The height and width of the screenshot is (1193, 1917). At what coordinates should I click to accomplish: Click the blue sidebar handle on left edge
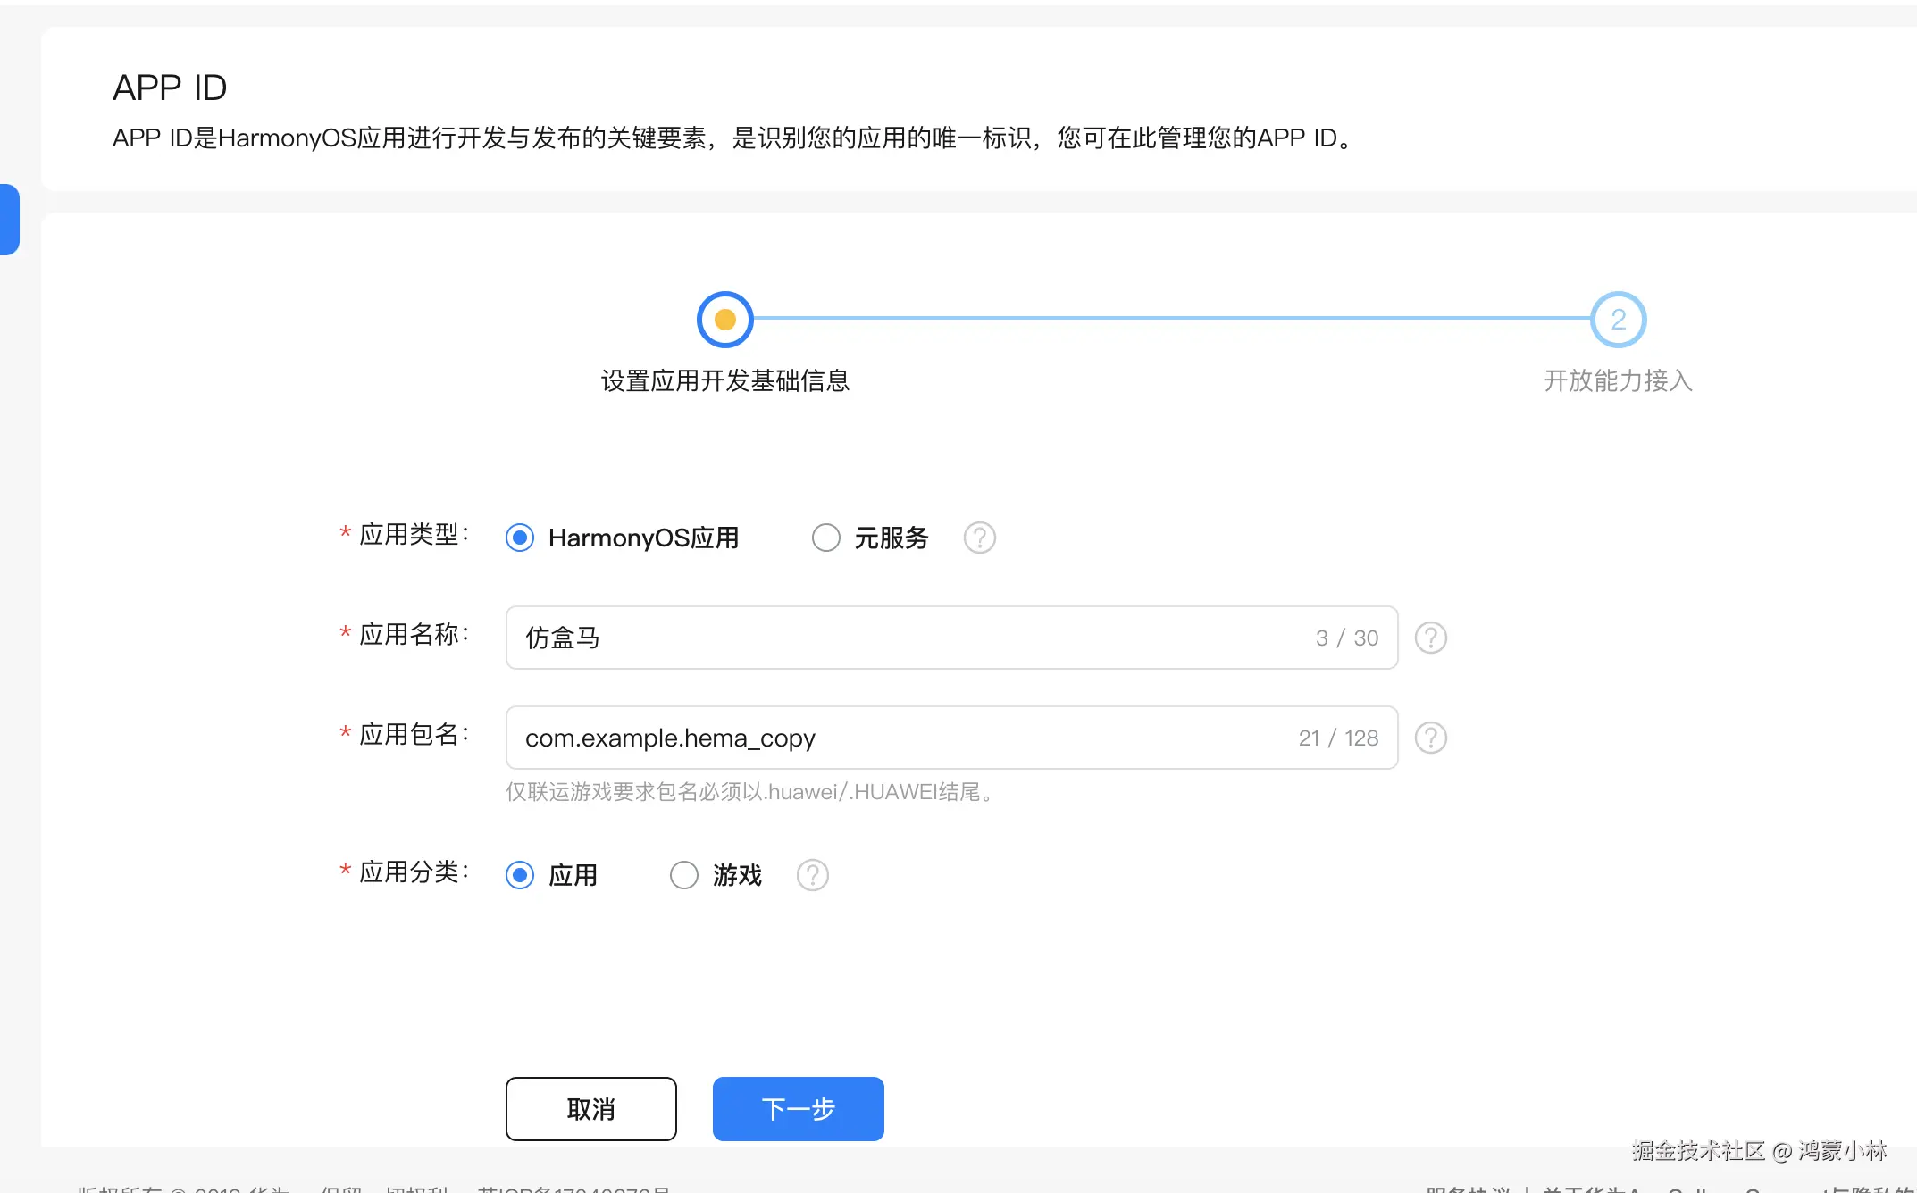9,220
